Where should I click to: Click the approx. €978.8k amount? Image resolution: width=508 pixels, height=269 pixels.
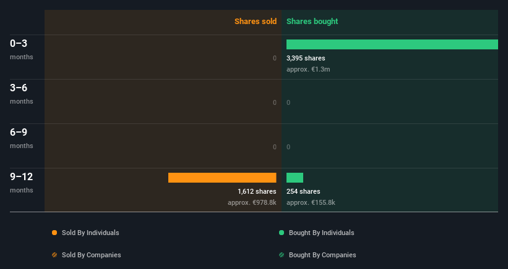pos(252,202)
